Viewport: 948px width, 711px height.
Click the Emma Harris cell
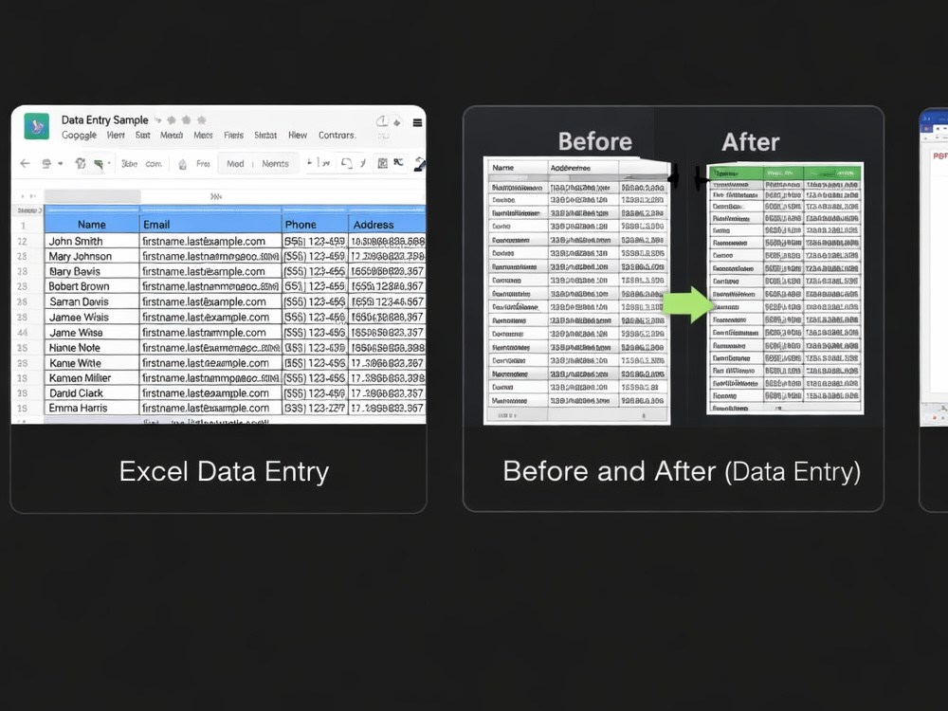coord(92,408)
